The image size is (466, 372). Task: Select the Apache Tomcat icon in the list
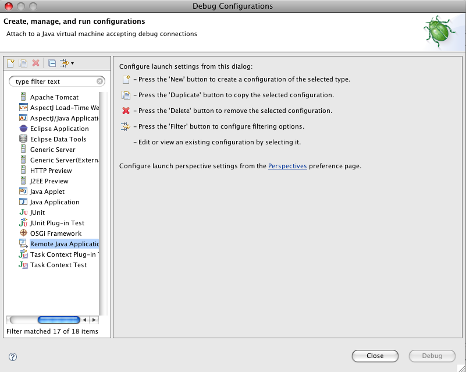tap(23, 97)
